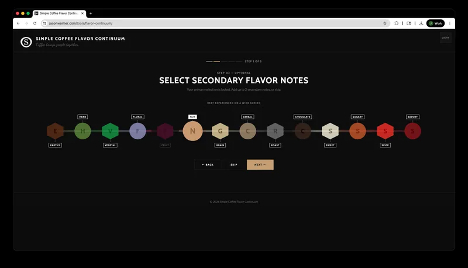Click the Earthy label tag

coord(55,145)
